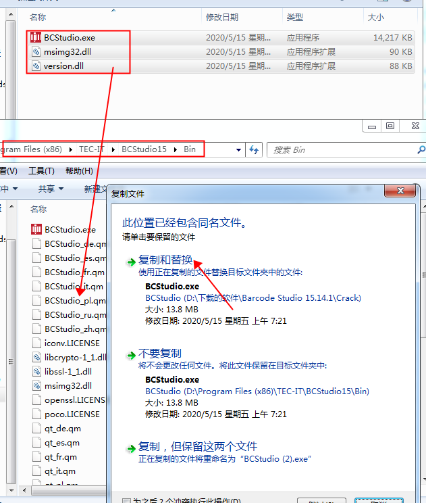Expand arrow after BCStudio15 breadcrumb
Image resolution: width=426 pixels, height=503 pixels.
coord(176,149)
